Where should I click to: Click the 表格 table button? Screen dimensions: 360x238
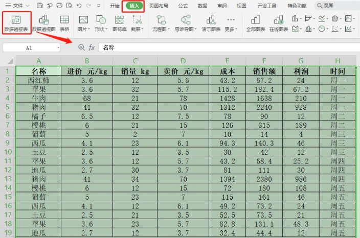click(64, 23)
